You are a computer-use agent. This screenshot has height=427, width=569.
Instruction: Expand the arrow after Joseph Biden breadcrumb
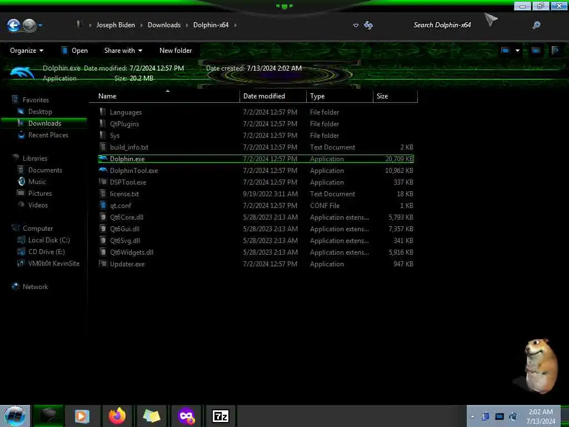(141, 25)
